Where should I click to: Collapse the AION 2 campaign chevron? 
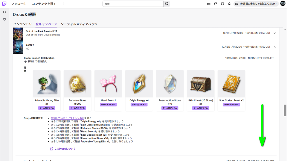pos(275,47)
